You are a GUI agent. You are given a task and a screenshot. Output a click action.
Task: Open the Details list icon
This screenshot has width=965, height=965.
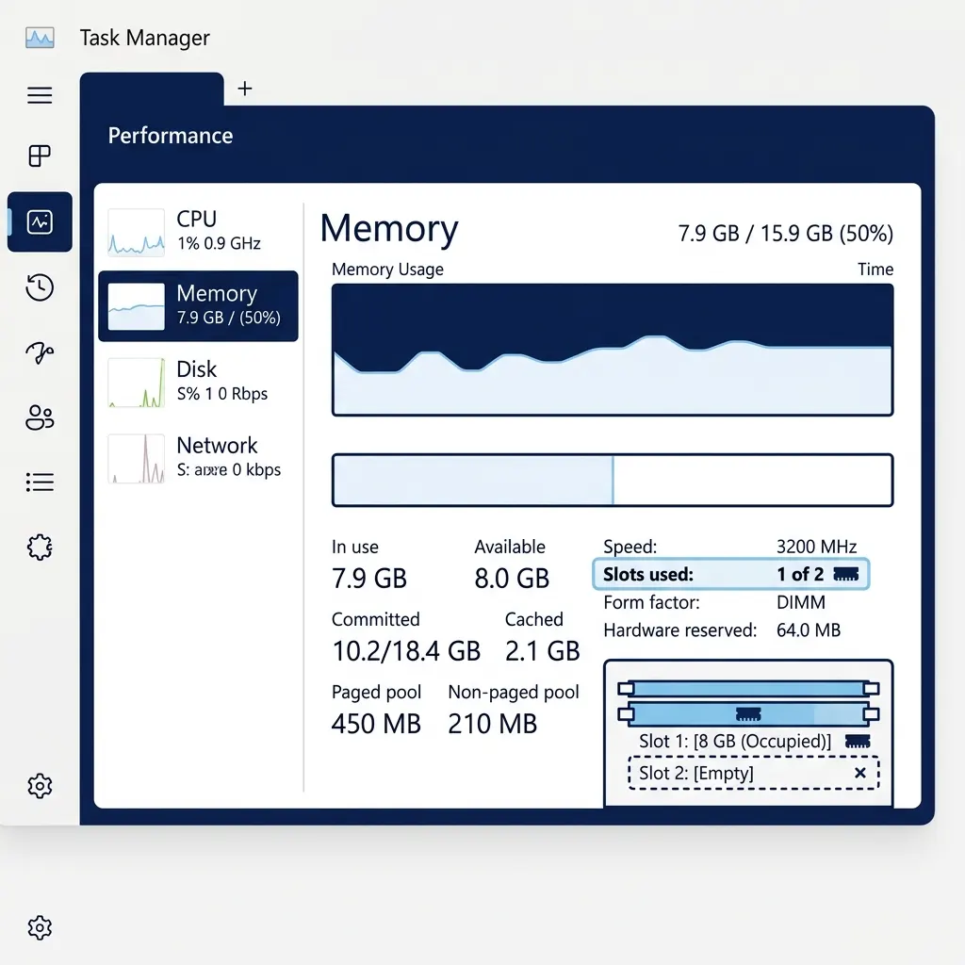click(40, 482)
